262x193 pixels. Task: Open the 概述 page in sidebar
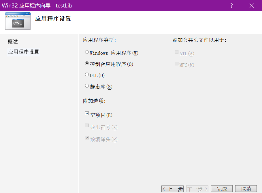tap(13, 42)
